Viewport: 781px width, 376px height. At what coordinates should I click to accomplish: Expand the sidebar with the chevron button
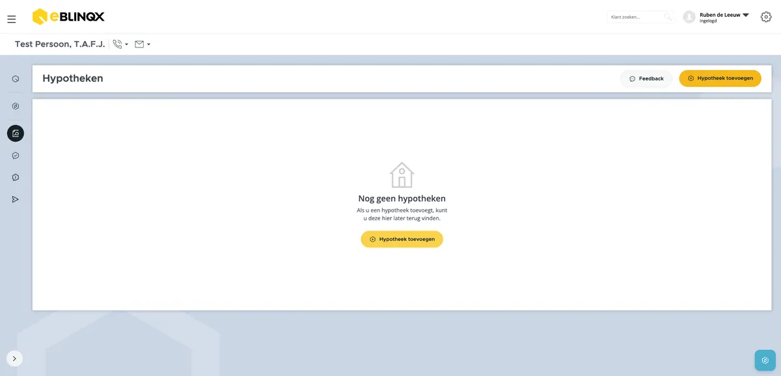pyautogui.click(x=14, y=358)
